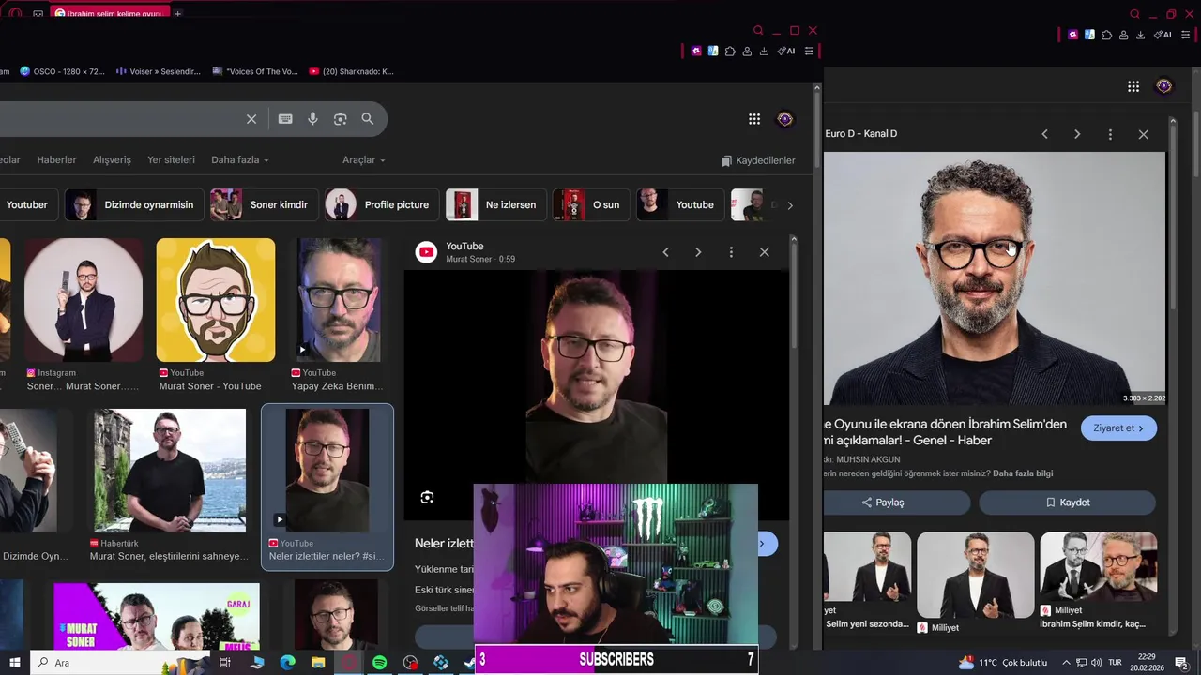Close the Euro D image panel
The height and width of the screenshot is (675, 1201).
1143,134
